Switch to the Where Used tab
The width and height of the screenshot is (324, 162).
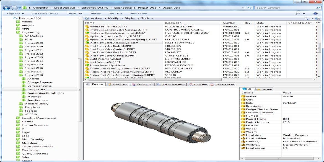coord(222,84)
